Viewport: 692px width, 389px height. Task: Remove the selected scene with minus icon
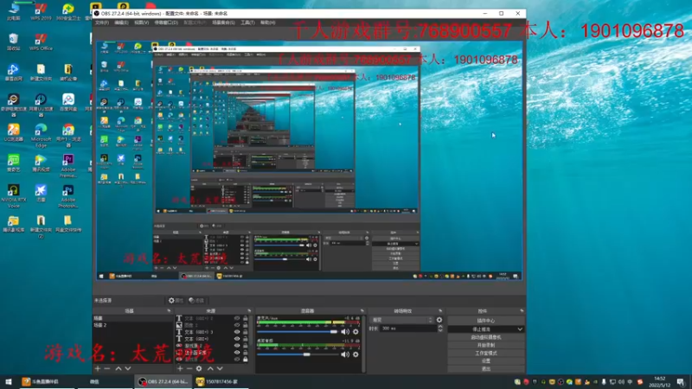107,368
